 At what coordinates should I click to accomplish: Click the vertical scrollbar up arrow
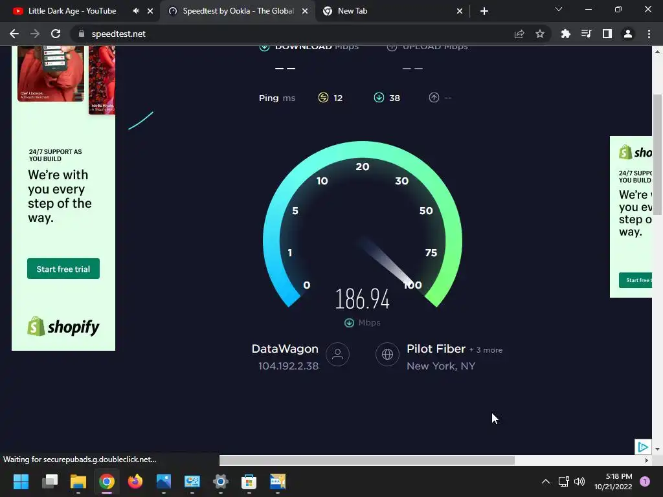click(657, 52)
